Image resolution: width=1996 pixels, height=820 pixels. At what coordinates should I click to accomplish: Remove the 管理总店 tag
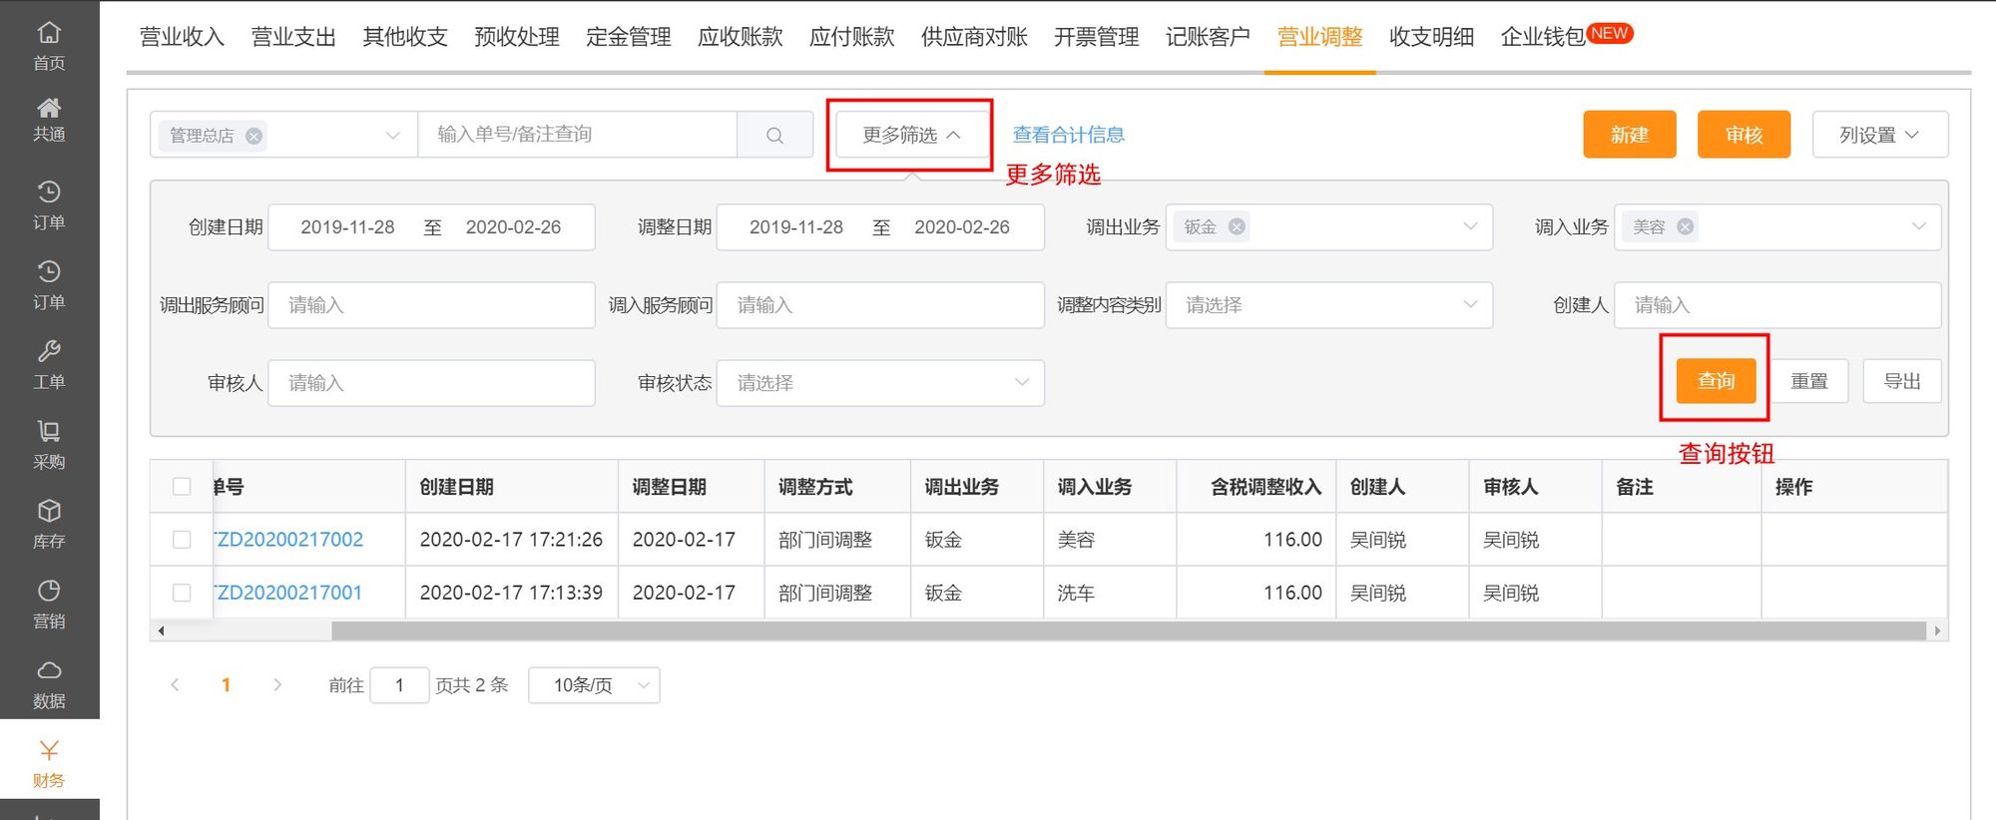click(254, 136)
